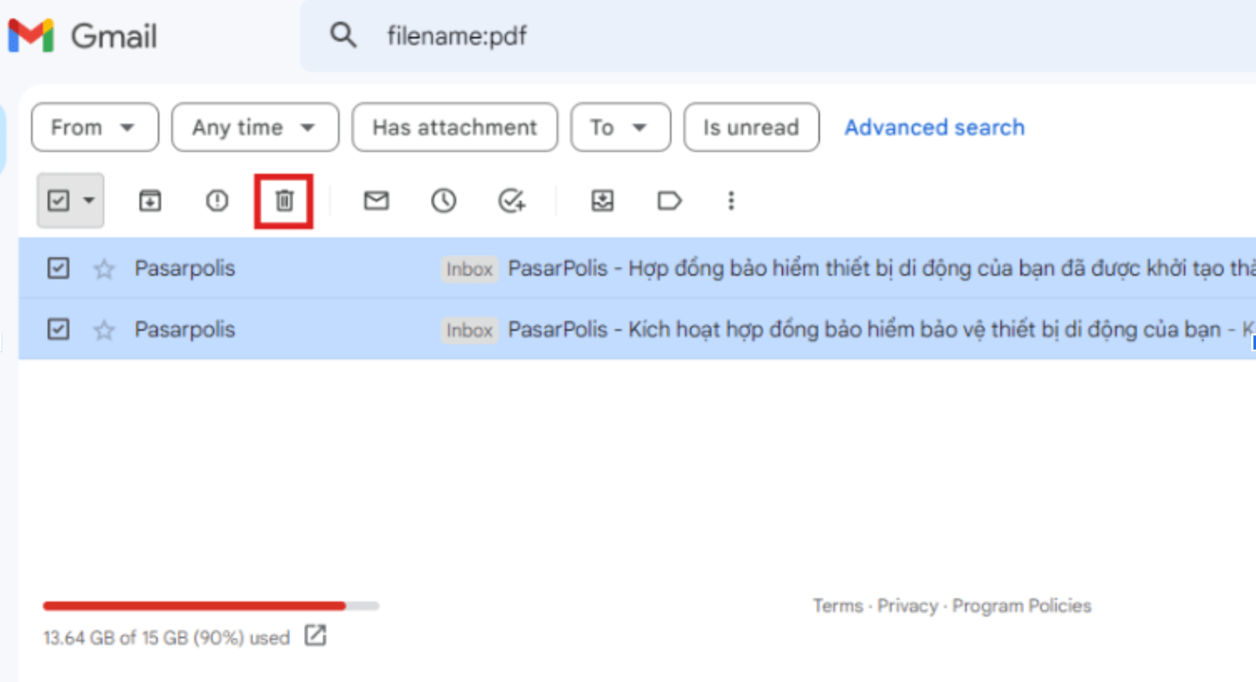Star the Pasarpolis Kích hoạt hợp đồng email
1256x682 pixels.
click(104, 330)
